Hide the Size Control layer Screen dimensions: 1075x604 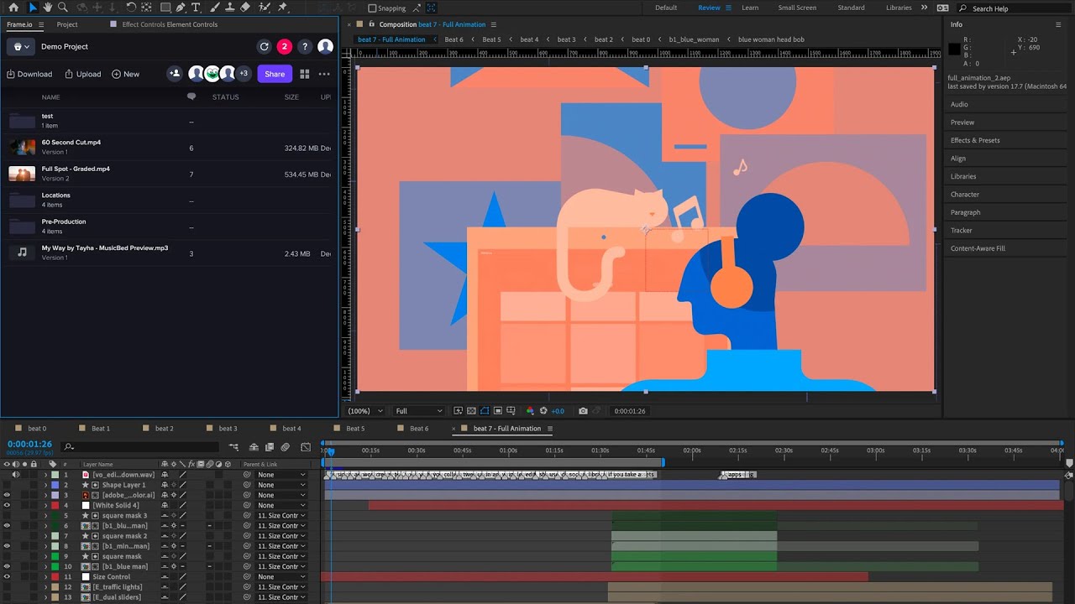(7, 577)
